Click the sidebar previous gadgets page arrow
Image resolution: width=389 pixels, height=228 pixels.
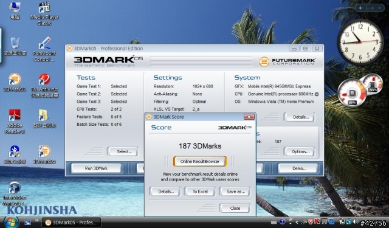click(372, 8)
